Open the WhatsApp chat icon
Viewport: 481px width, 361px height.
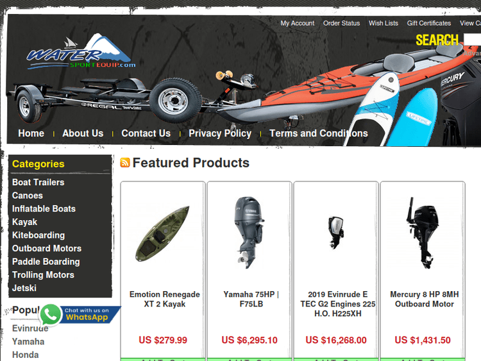point(51,315)
